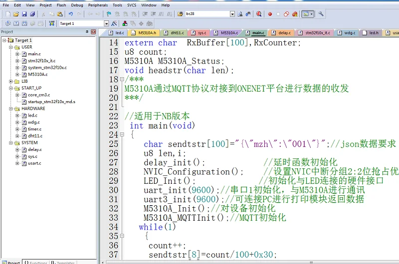Switch to the led.c editor tab
Screen dimensions: 399x264
pyautogui.click(x=116, y=33)
